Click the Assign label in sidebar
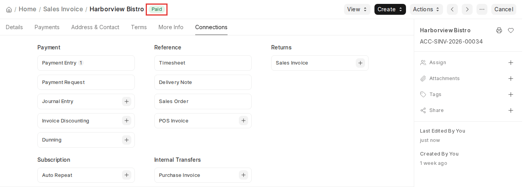Image resolution: width=526 pixels, height=187 pixels. coord(438,63)
